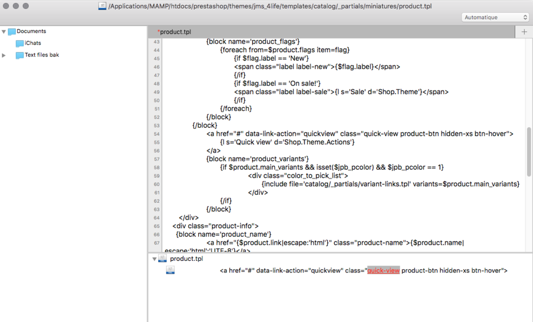Collapse the product.tpl search results group
Viewport: 533px width, 322px height.
click(x=155, y=259)
